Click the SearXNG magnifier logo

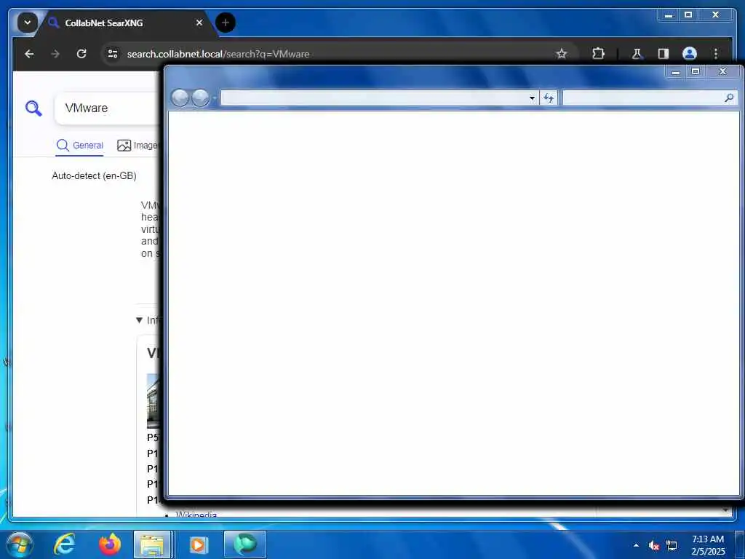33,108
